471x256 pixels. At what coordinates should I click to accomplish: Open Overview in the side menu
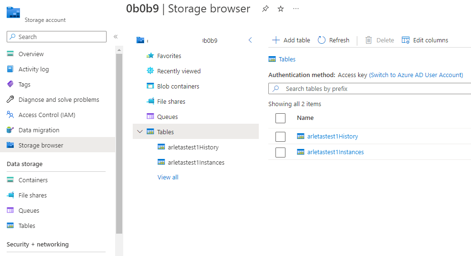coord(31,54)
